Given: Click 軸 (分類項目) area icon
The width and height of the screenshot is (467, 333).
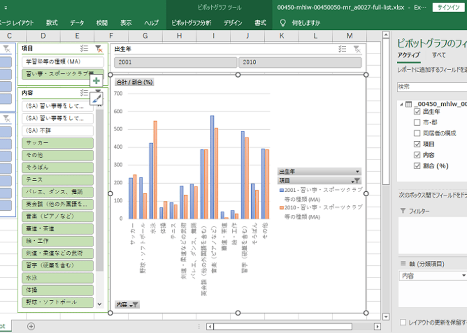Looking at the screenshot, I should [403, 264].
